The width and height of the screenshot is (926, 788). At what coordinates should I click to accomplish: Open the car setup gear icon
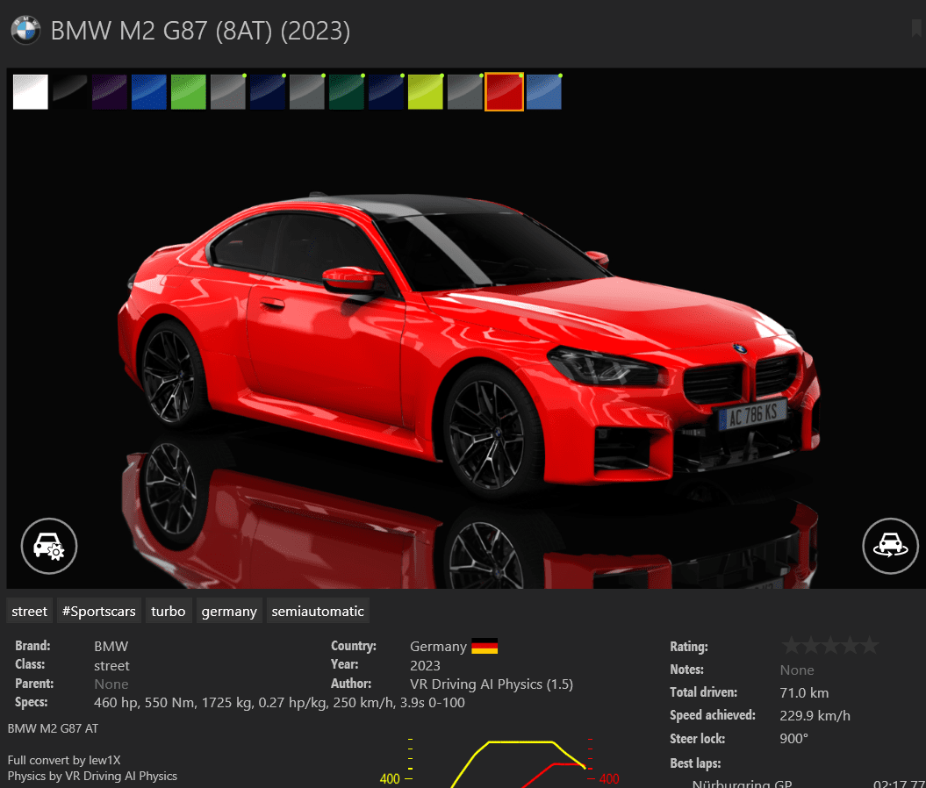[49, 546]
